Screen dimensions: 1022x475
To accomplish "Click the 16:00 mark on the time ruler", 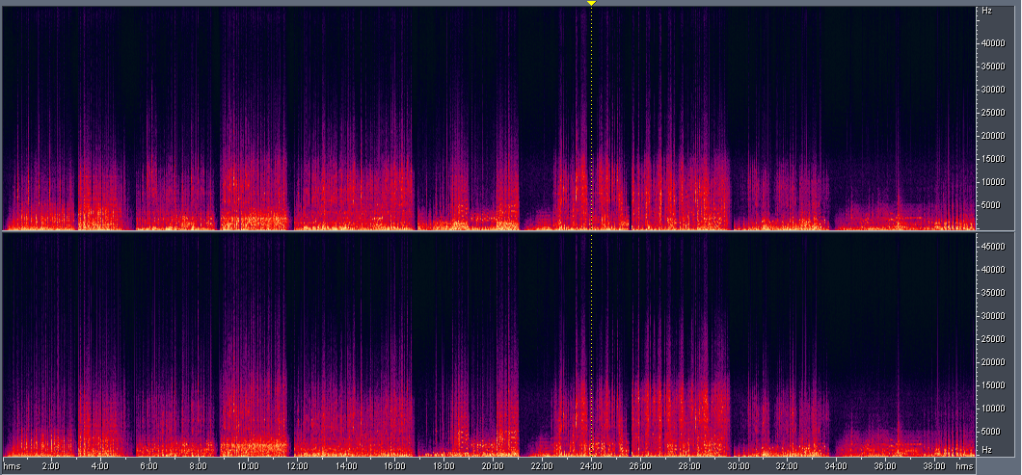I will 395,466.
